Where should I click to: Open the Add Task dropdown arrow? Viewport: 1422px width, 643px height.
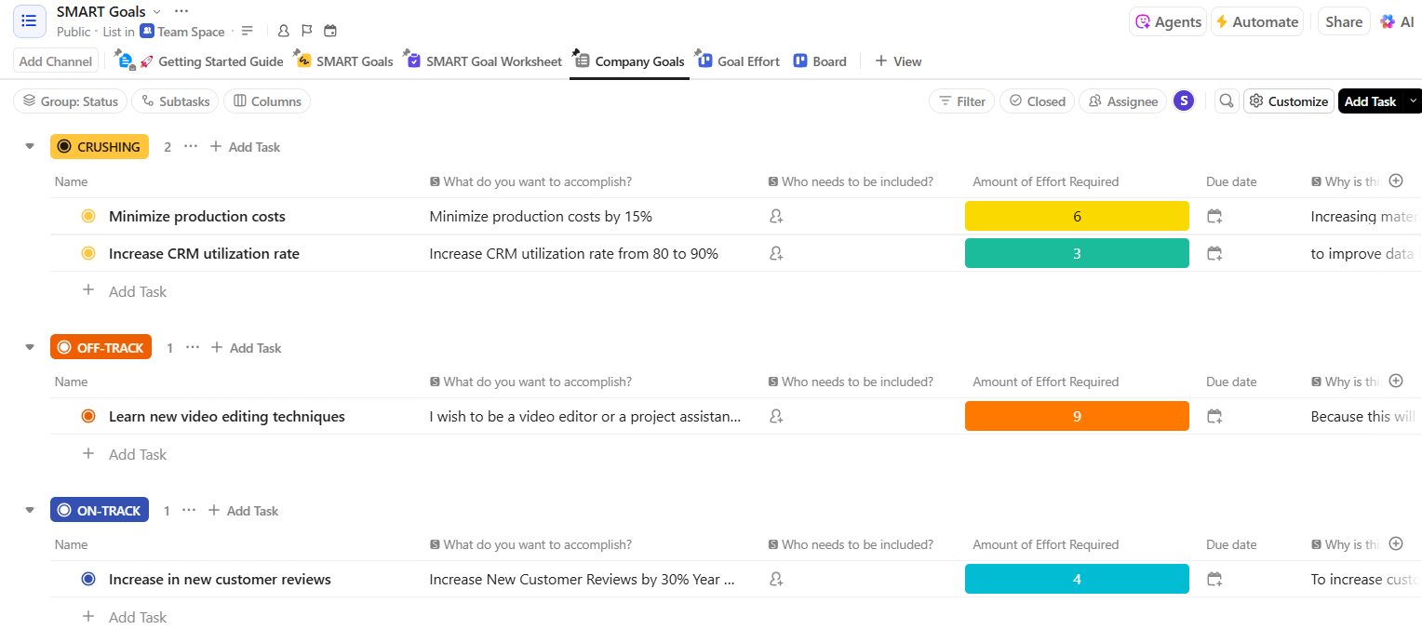[x=1414, y=101]
